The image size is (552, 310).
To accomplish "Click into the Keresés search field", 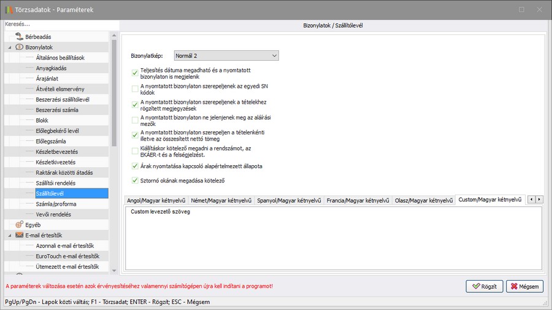I will tap(58, 24).
